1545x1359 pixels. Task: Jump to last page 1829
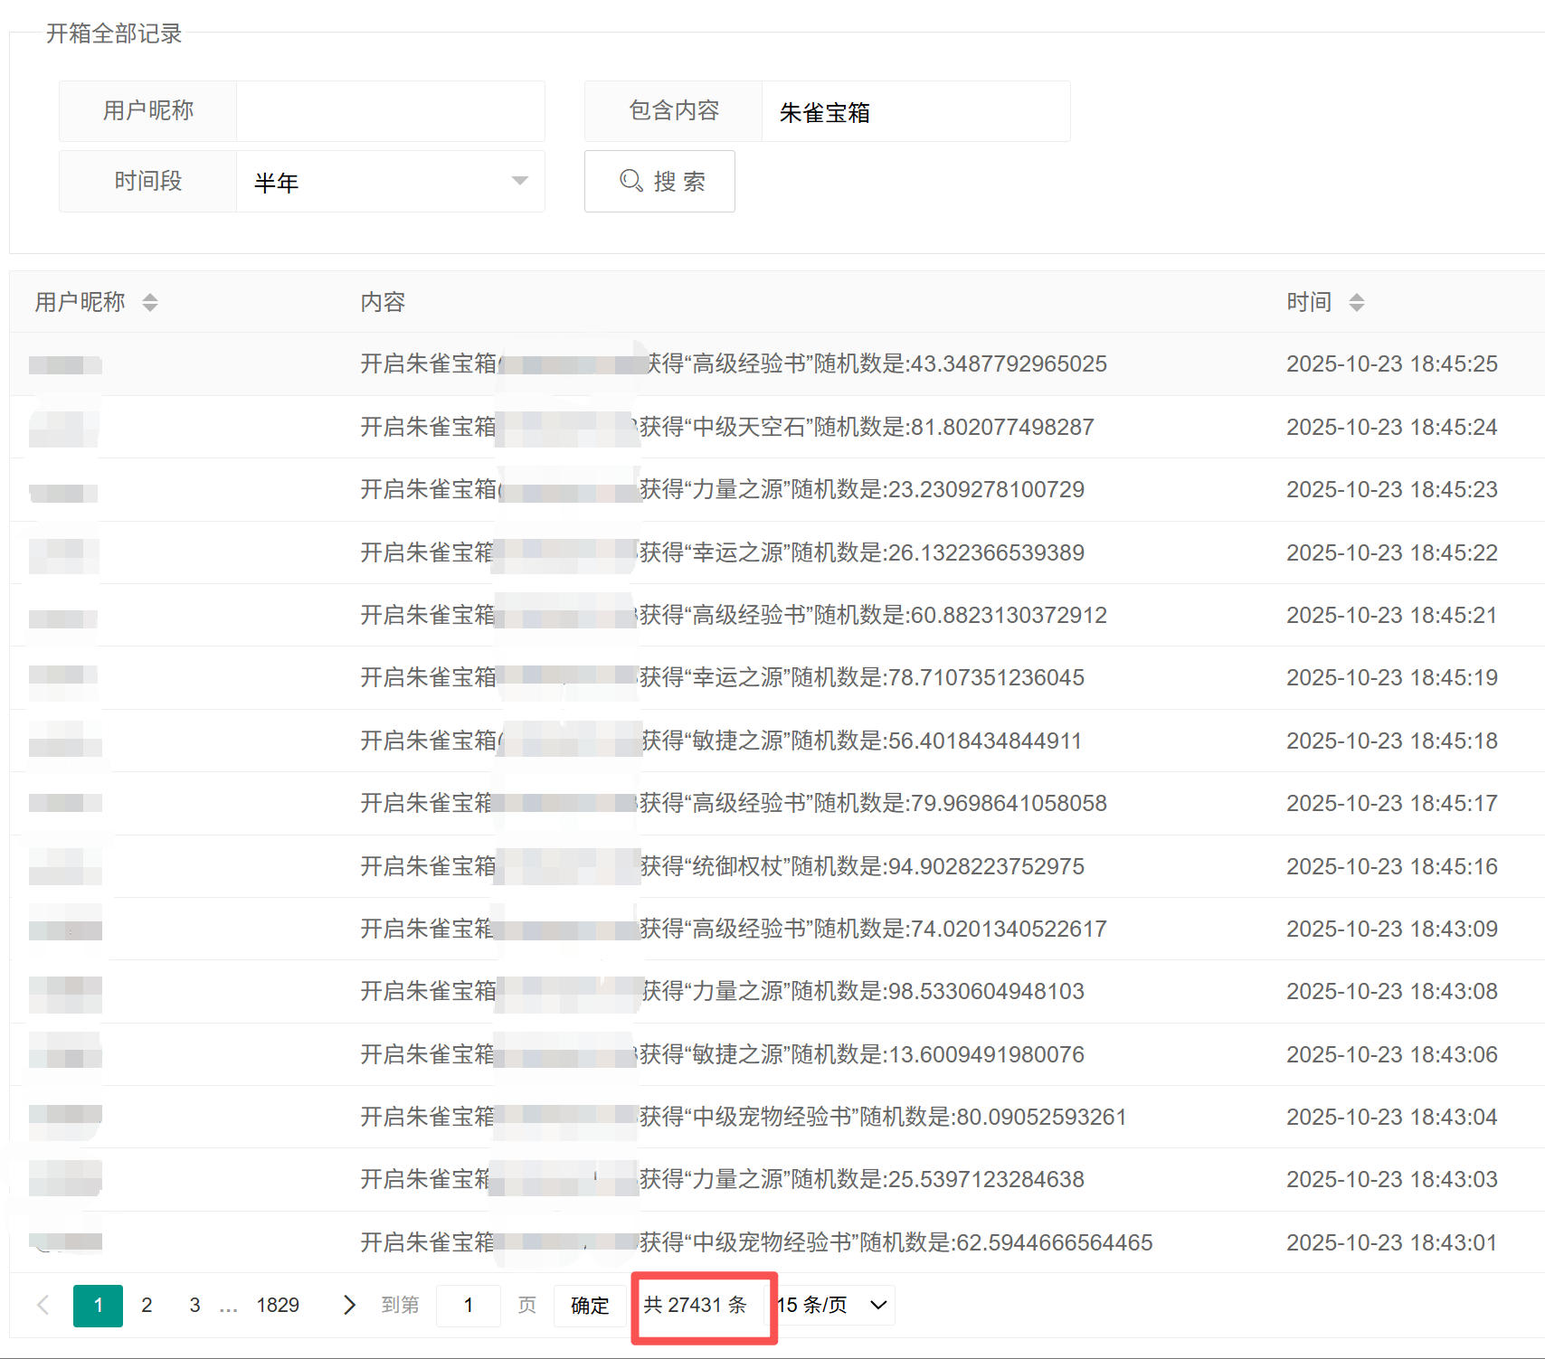(x=278, y=1305)
